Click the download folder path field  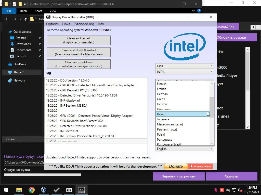point(24,162)
